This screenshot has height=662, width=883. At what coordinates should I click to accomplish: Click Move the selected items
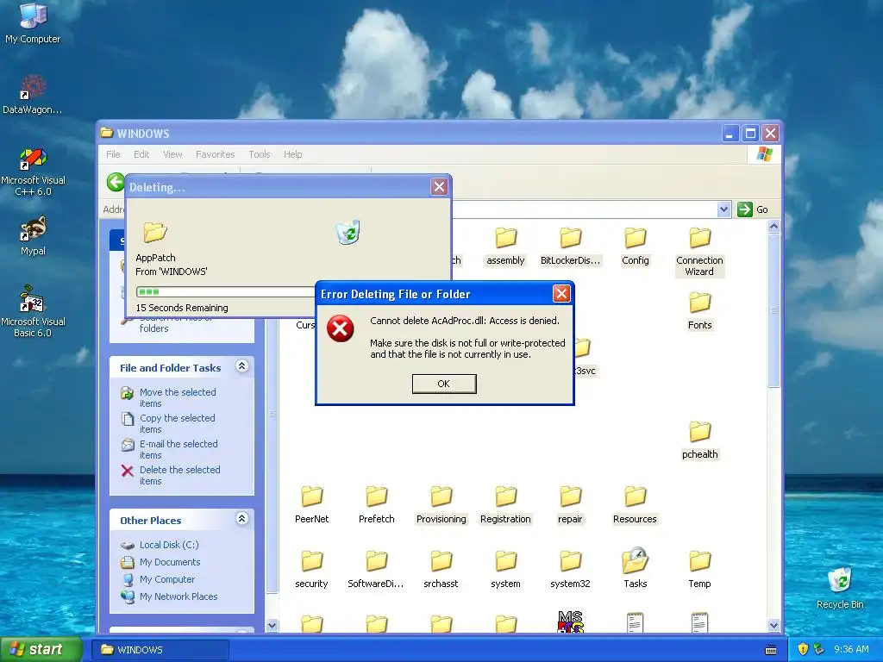(170, 397)
